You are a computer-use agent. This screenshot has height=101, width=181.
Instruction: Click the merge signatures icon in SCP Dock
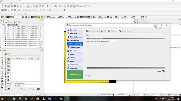pos(8,59)
